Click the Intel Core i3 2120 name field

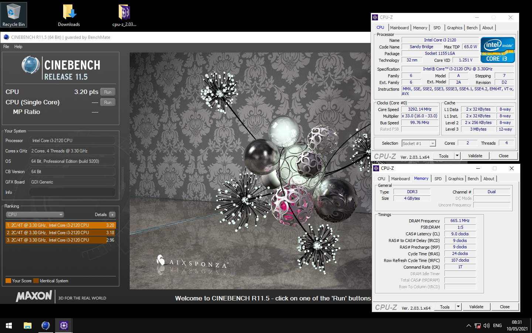coord(440,40)
